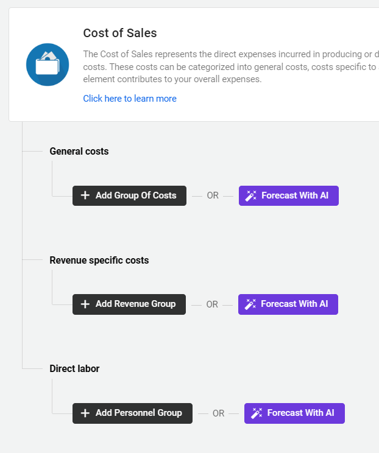This screenshot has height=453, width=379.
Task: Click the magic wand icon under Direct labor
Action: (256, 413)
